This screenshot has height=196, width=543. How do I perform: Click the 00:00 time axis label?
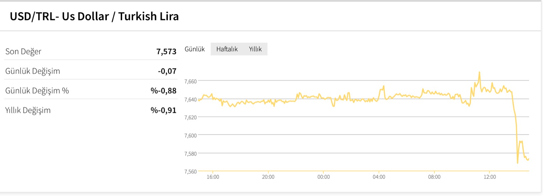click(323, 177)
